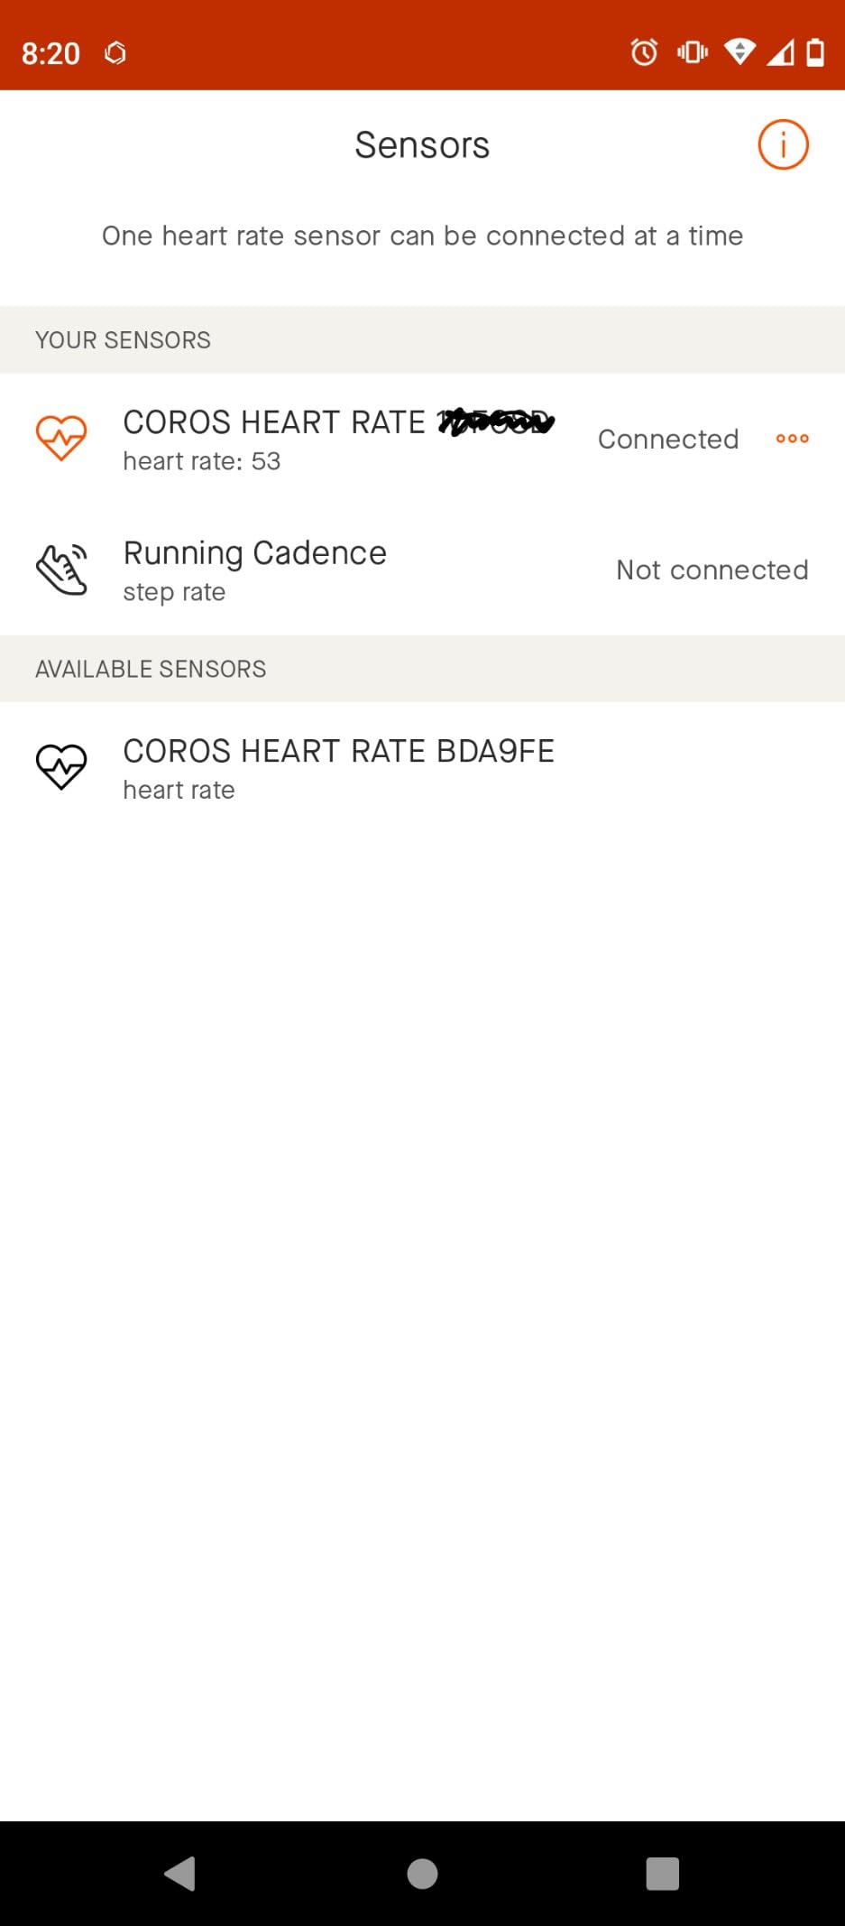Tap the Not connected status label

point(712,569)
